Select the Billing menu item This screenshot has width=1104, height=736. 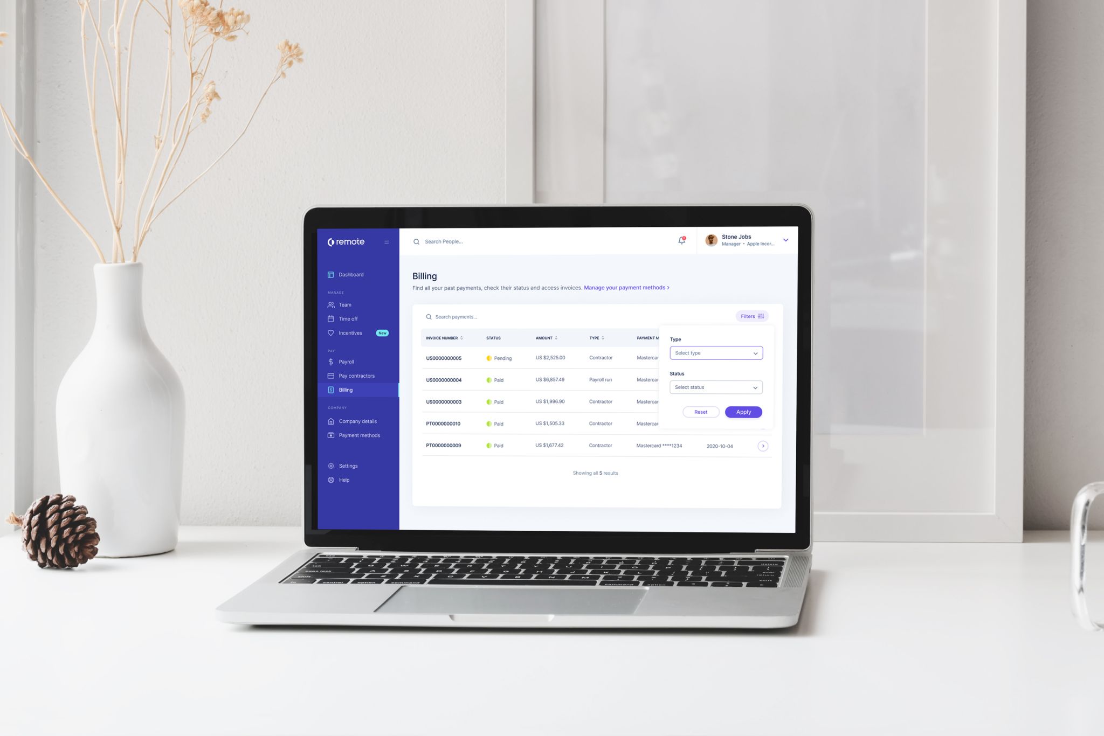345,388
